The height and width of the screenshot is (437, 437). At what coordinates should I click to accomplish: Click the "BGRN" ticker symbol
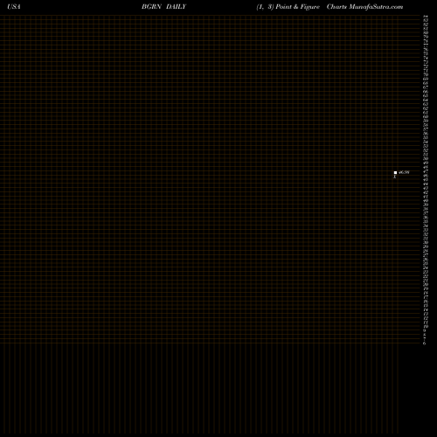[x=151, y=7]
